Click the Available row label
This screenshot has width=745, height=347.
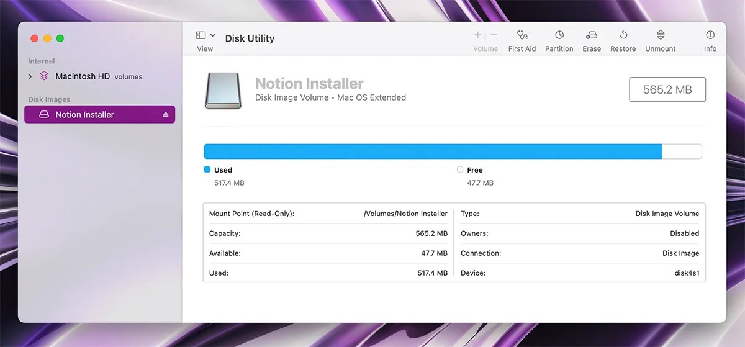(225, 253)
